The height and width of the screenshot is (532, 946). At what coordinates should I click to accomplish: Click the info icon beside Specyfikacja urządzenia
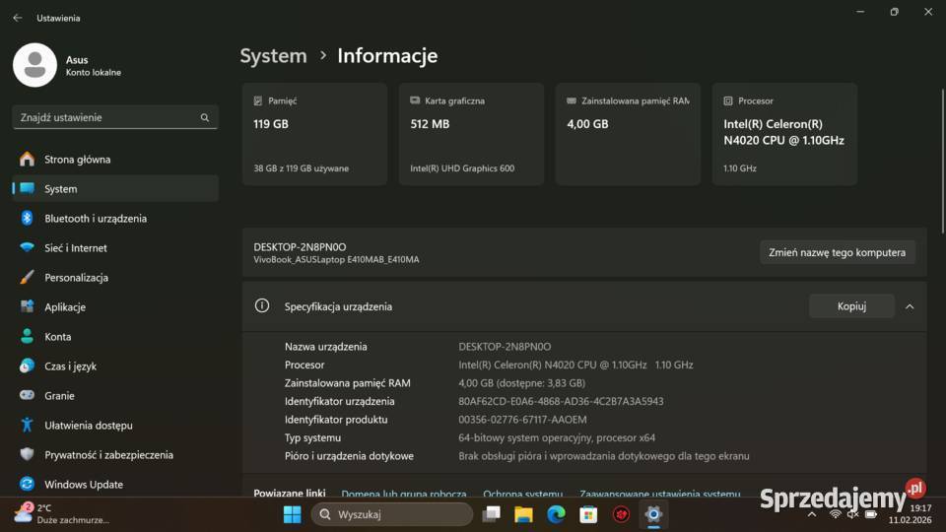tap(262, 305)
